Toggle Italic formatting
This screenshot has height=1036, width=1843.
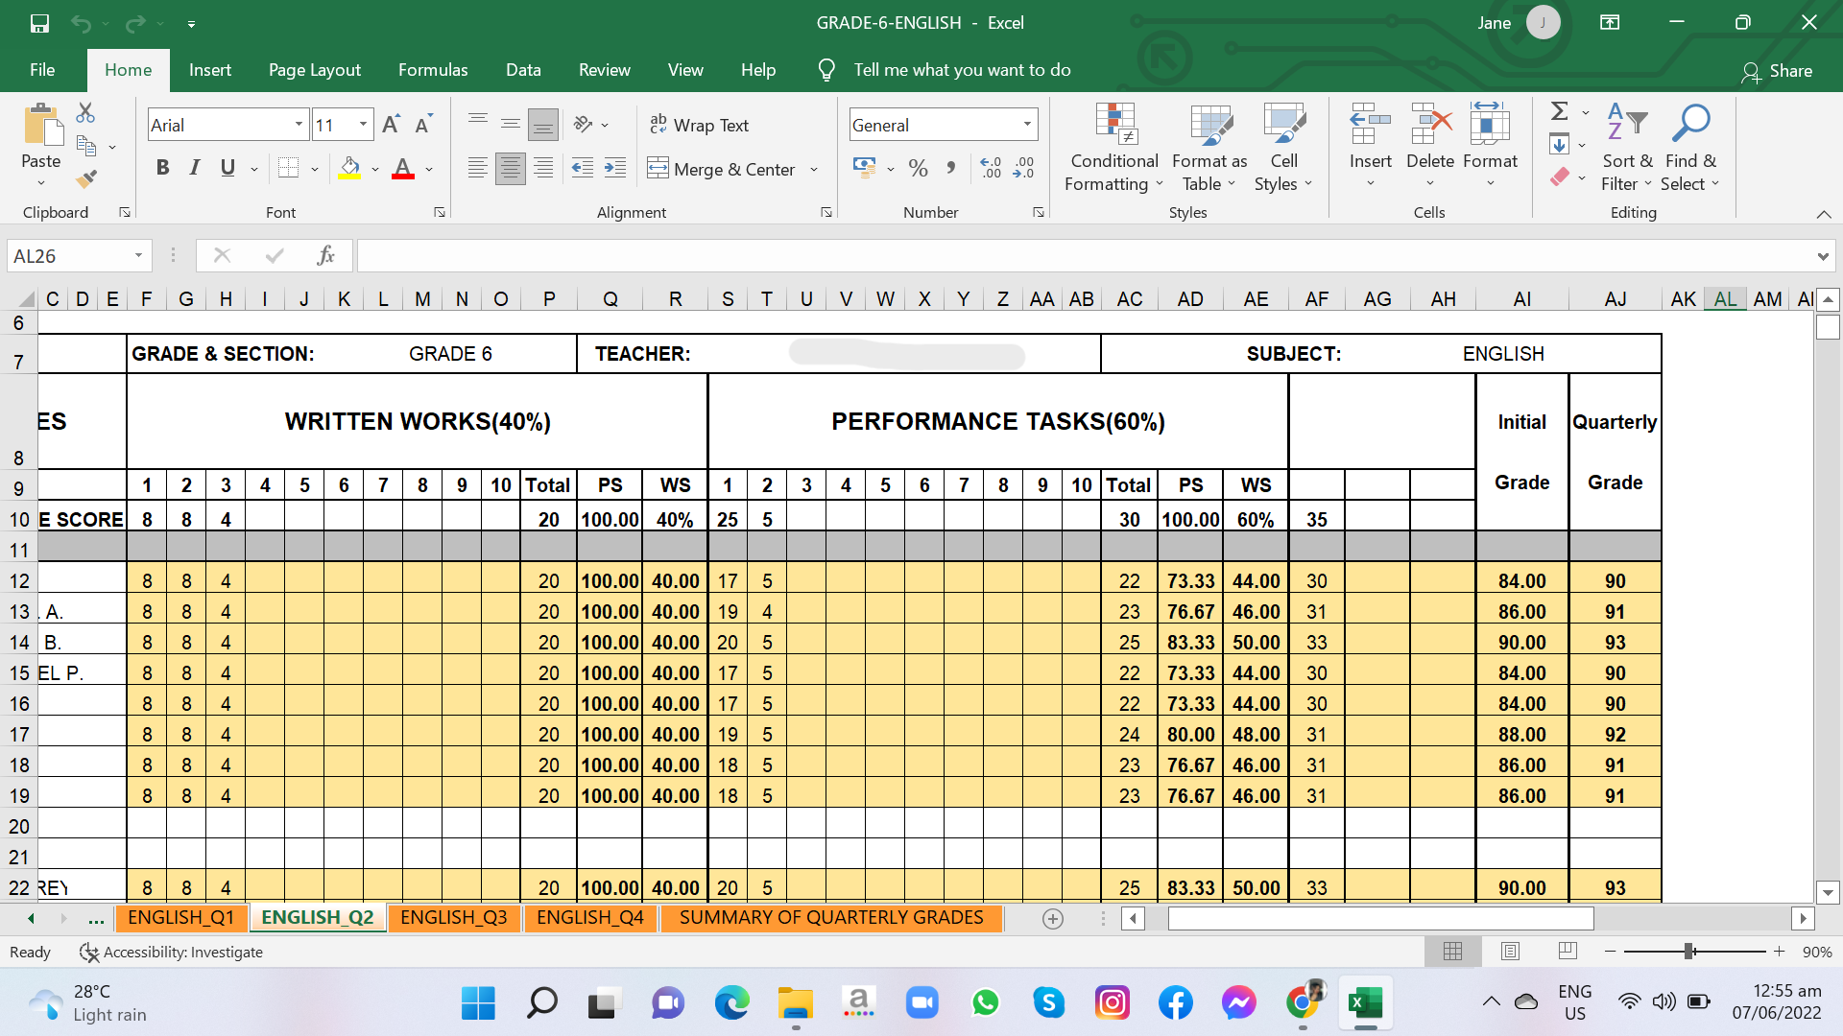click(x=195, y=169)
